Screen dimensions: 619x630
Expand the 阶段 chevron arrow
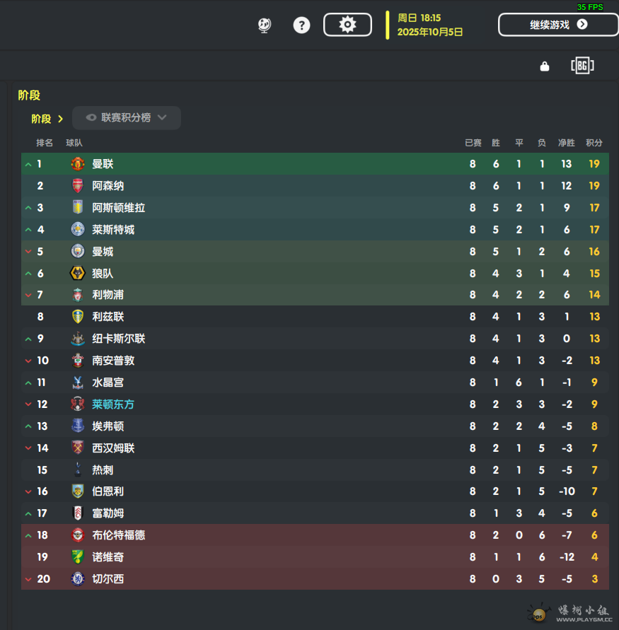61,119
